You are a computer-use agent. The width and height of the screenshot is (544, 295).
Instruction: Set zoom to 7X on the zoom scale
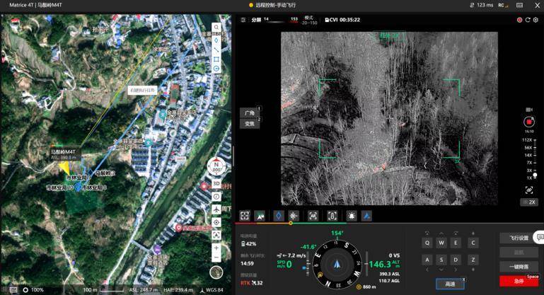[x=529, y=163]
